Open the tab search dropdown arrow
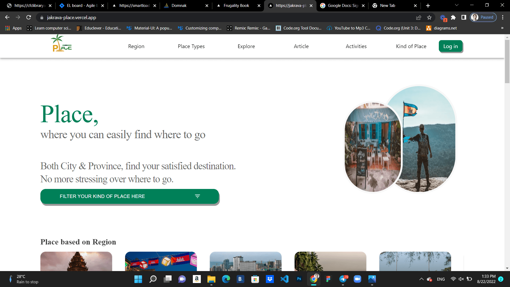 tap(457, 5)
